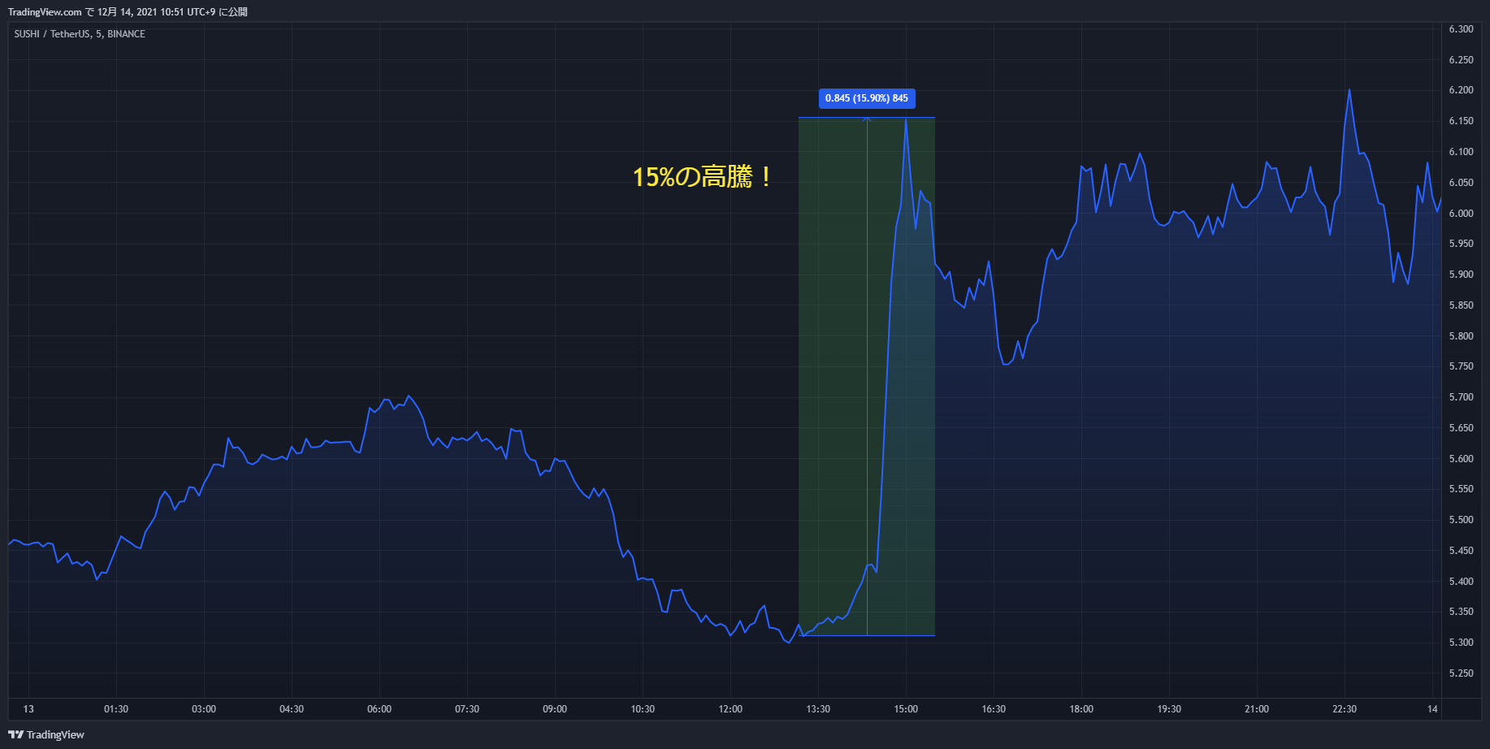The image size is (1490, 749).
Task: Click price axis label 6.250
Action: click(1461, 60)
